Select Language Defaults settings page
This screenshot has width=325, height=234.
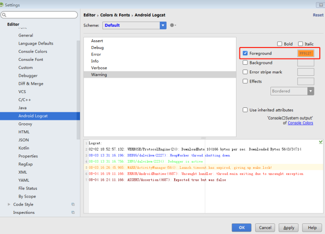point(35,43)
